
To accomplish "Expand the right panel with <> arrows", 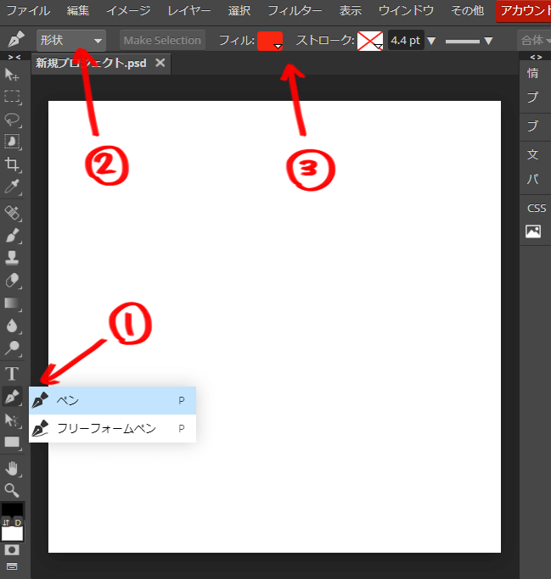I will click(x=536, y=57).
